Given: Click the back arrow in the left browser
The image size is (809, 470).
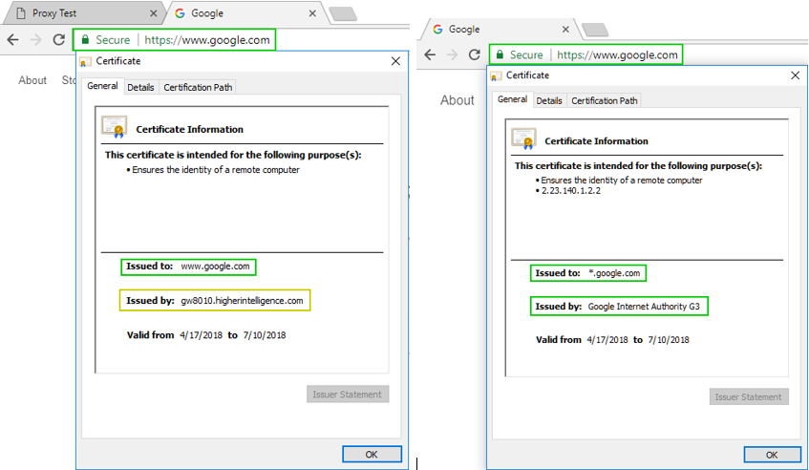Looking at the screenshot, I should pos(12,40).
